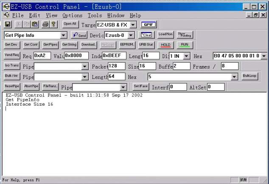Click the Clear output button
This screenshot has height=184, width=269.
[x=146, y=35]
